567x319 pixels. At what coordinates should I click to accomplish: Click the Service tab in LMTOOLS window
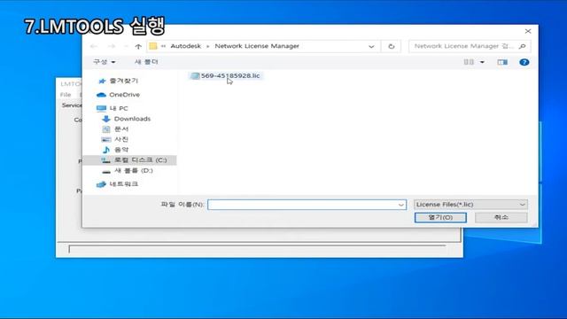[x=72, y=105]
